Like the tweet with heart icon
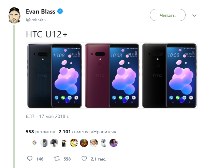204x168 pixels. [84, 159]
